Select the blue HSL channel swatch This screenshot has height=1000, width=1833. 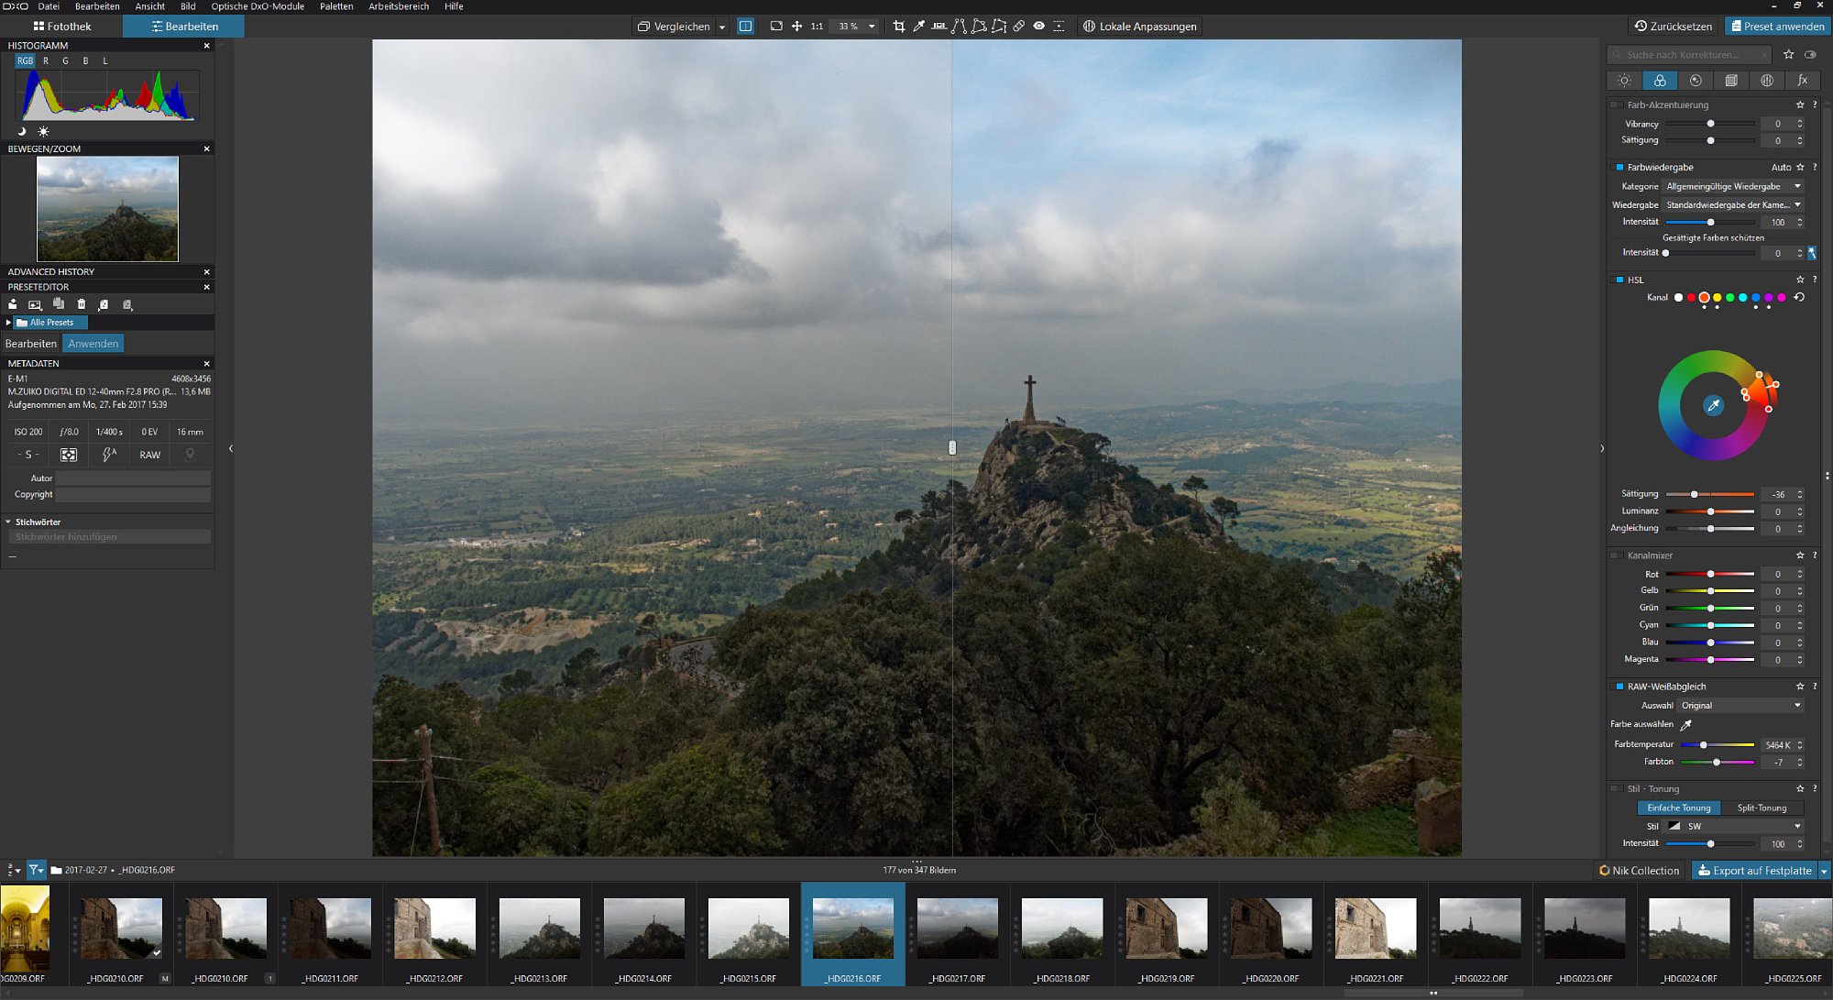(x=1756, y=298)
